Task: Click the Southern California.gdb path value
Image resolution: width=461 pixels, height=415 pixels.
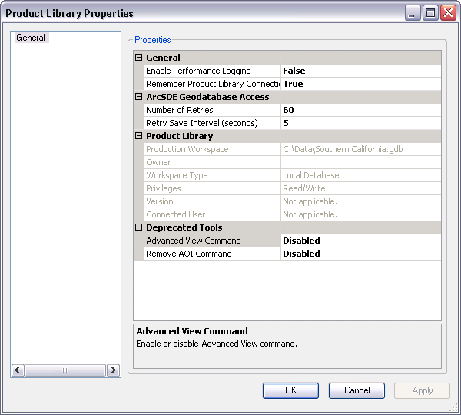Action: point(343,149)
